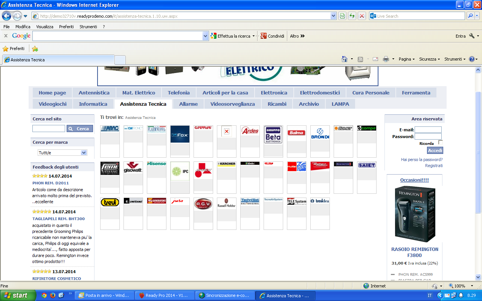Open the Videosorveglianza tab
482x301 pixels.
[x=233, y=104]
